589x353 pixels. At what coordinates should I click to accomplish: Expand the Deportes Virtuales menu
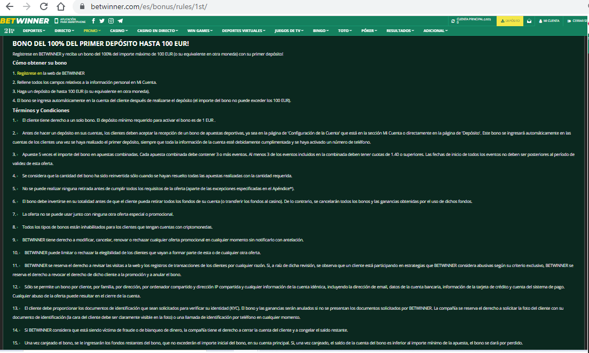244,30
